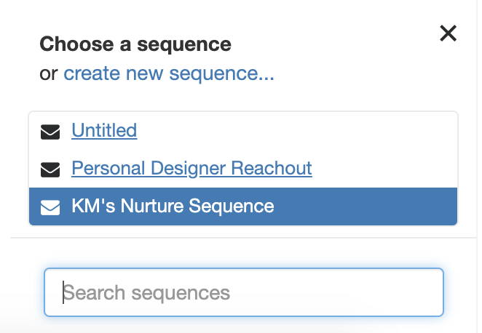Viewport: 482px width, 333px height.
Task: Click the word Reachout in the second sequence link
Action: point(272,168)
